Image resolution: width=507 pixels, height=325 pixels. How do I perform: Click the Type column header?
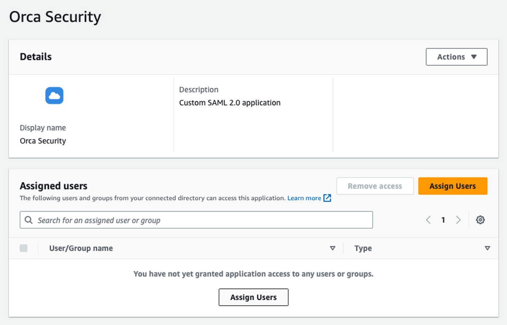363,248
